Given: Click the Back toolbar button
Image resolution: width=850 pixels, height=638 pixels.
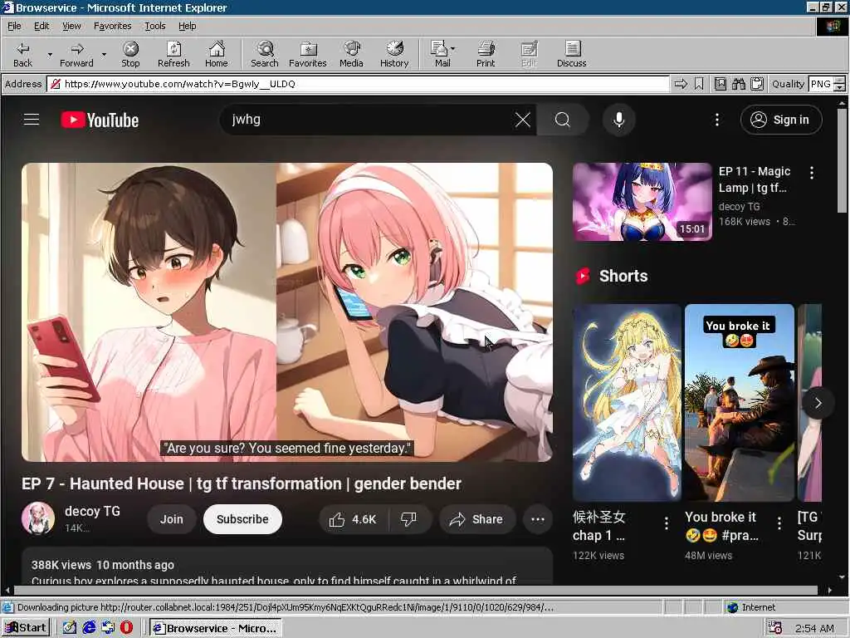Looking at the screenshot, I should [22, 54].
